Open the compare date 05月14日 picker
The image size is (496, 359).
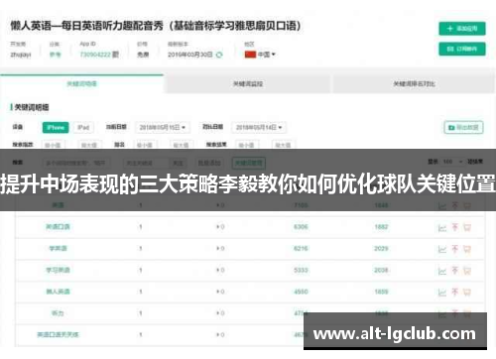click(x=259, y=128)
